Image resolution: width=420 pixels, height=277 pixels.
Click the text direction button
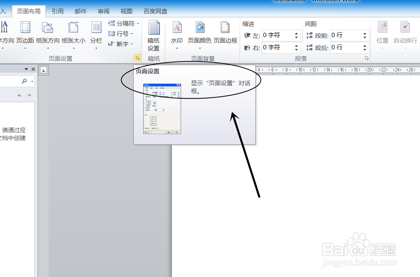(x=6, y=35)
